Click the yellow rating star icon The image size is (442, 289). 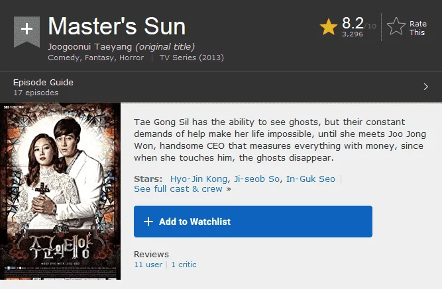coord(329,27)
